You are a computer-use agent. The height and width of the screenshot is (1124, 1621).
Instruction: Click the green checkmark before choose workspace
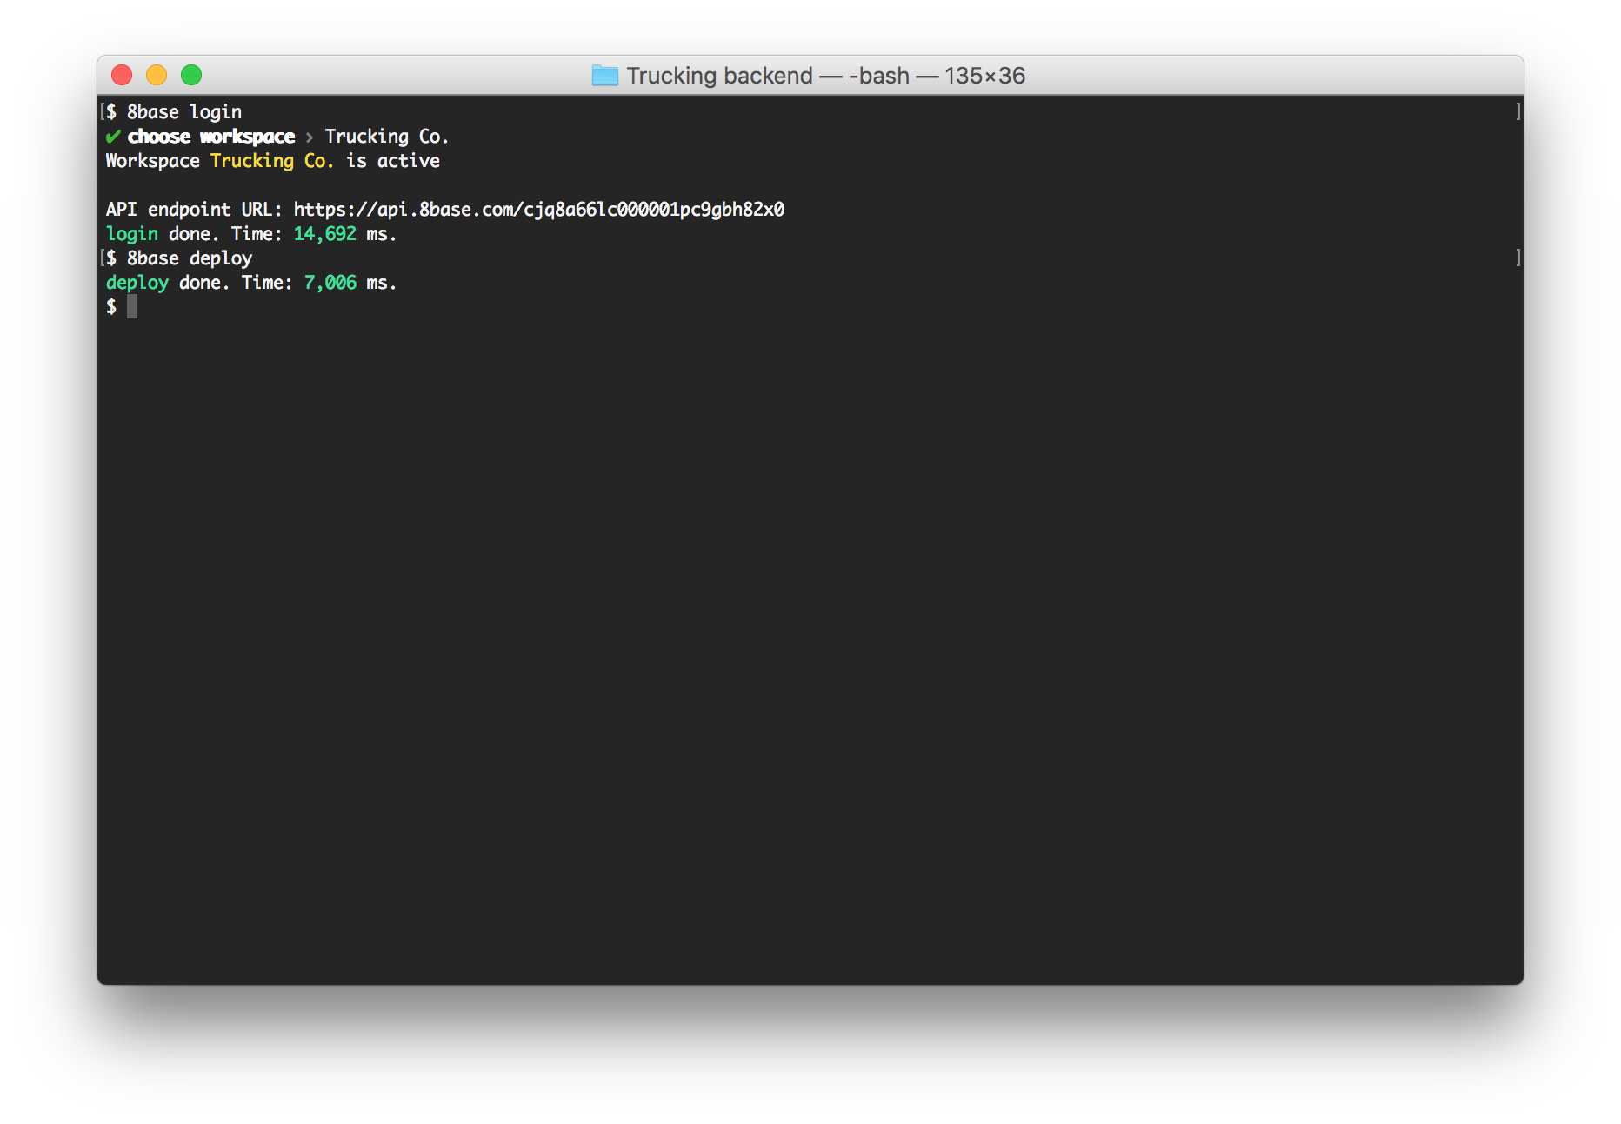click(113, 137)
